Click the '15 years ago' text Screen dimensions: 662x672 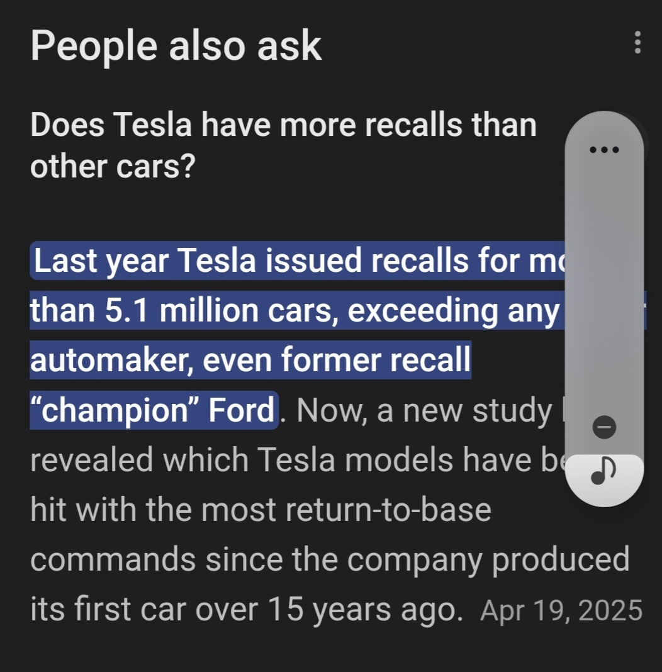pyautogui.click(x=361, y=609)
